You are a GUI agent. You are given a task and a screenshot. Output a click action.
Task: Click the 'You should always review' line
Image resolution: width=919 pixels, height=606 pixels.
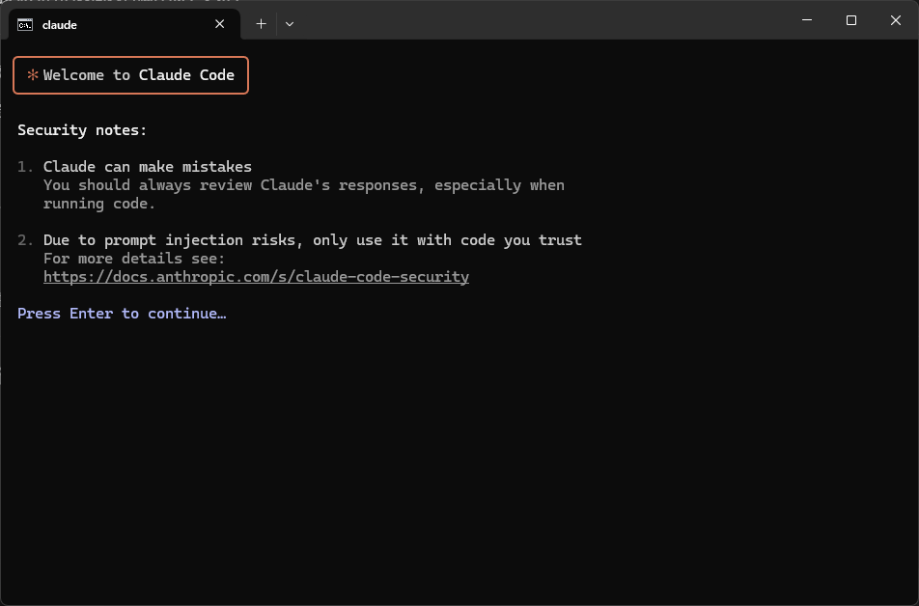(x=303, y=185)
